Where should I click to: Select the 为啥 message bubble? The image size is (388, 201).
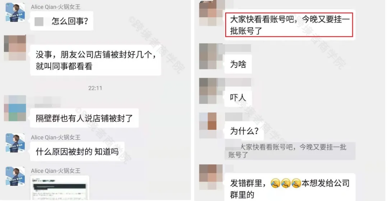238,64
